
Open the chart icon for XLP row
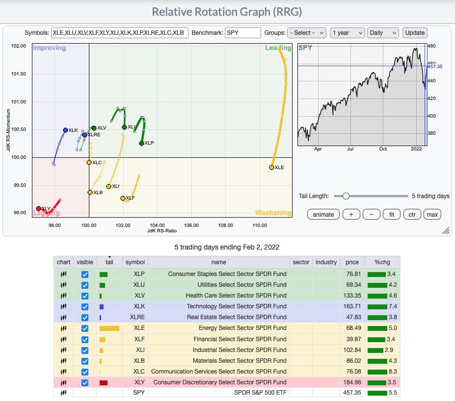pos(63,274)
